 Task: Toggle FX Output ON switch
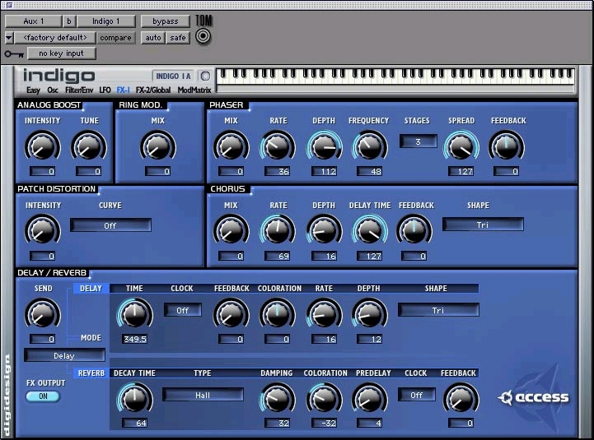coord(43,396)
